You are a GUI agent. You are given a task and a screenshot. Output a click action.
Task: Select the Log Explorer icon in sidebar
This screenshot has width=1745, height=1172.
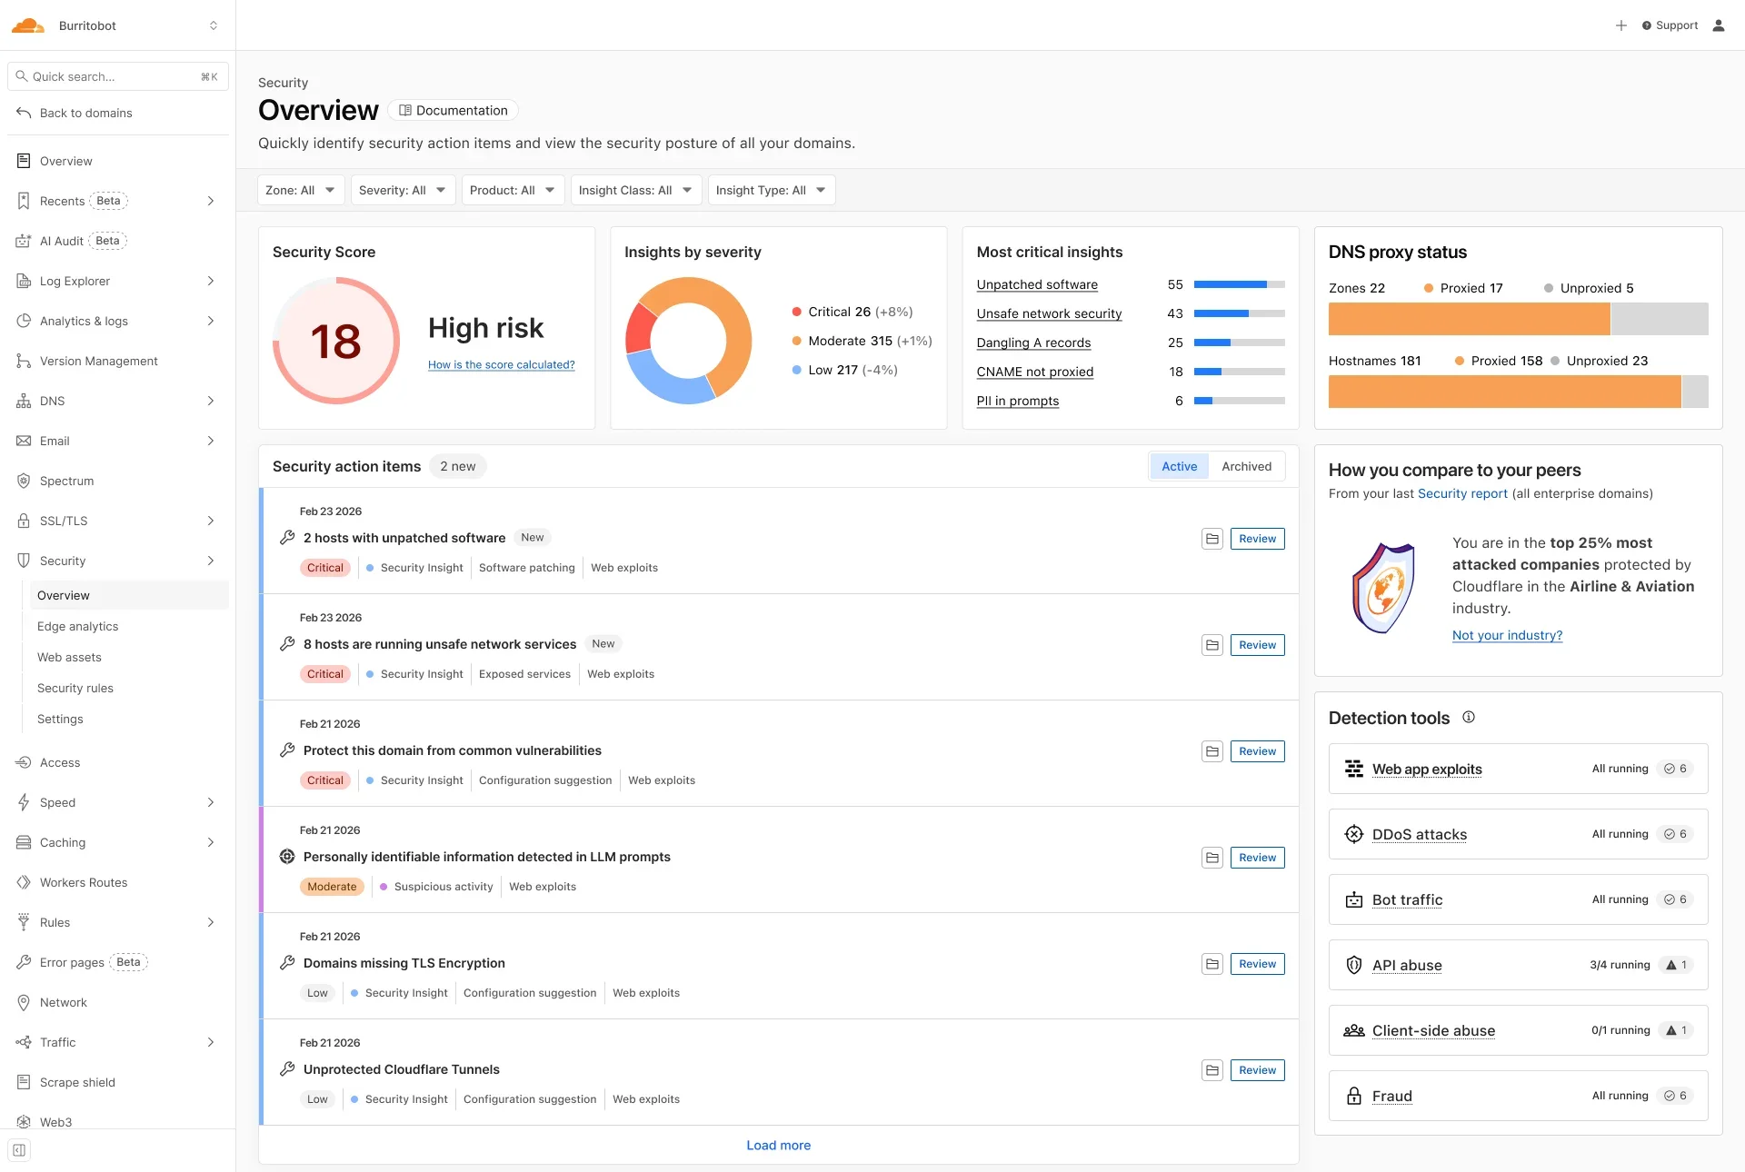[23, 281]
